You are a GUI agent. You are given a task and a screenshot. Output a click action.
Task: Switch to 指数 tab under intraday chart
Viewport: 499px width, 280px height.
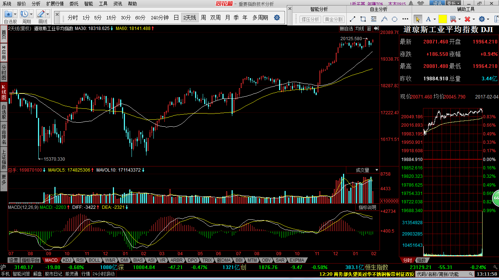(421, 260)
